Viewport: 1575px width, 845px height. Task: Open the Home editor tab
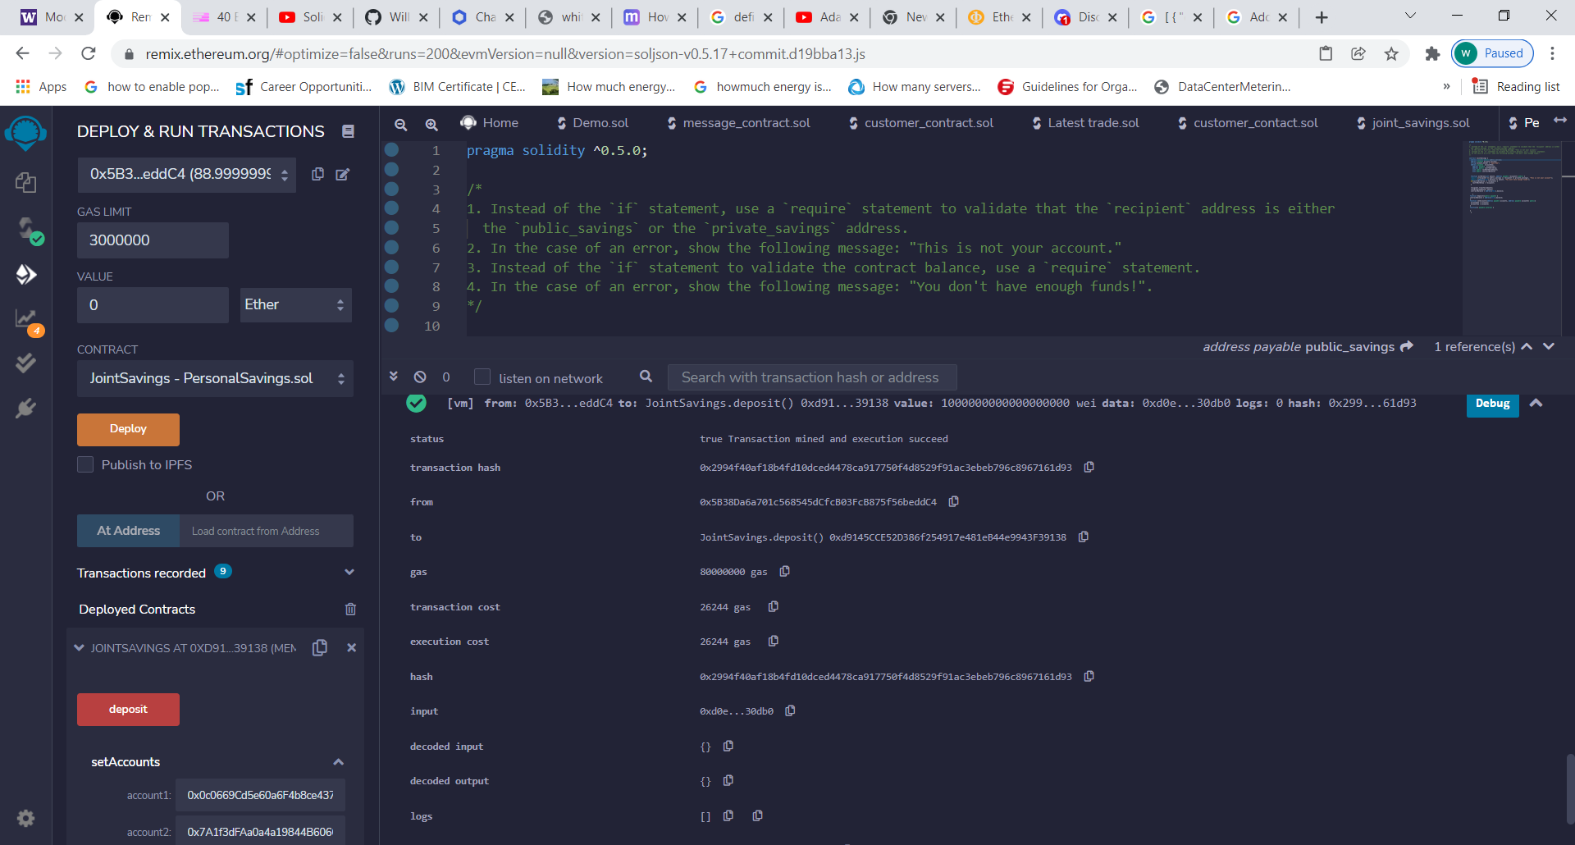490,123
